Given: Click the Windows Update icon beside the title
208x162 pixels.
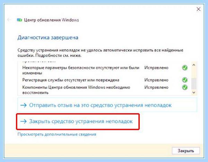Looking at the screenshot, I should (19, 20).
